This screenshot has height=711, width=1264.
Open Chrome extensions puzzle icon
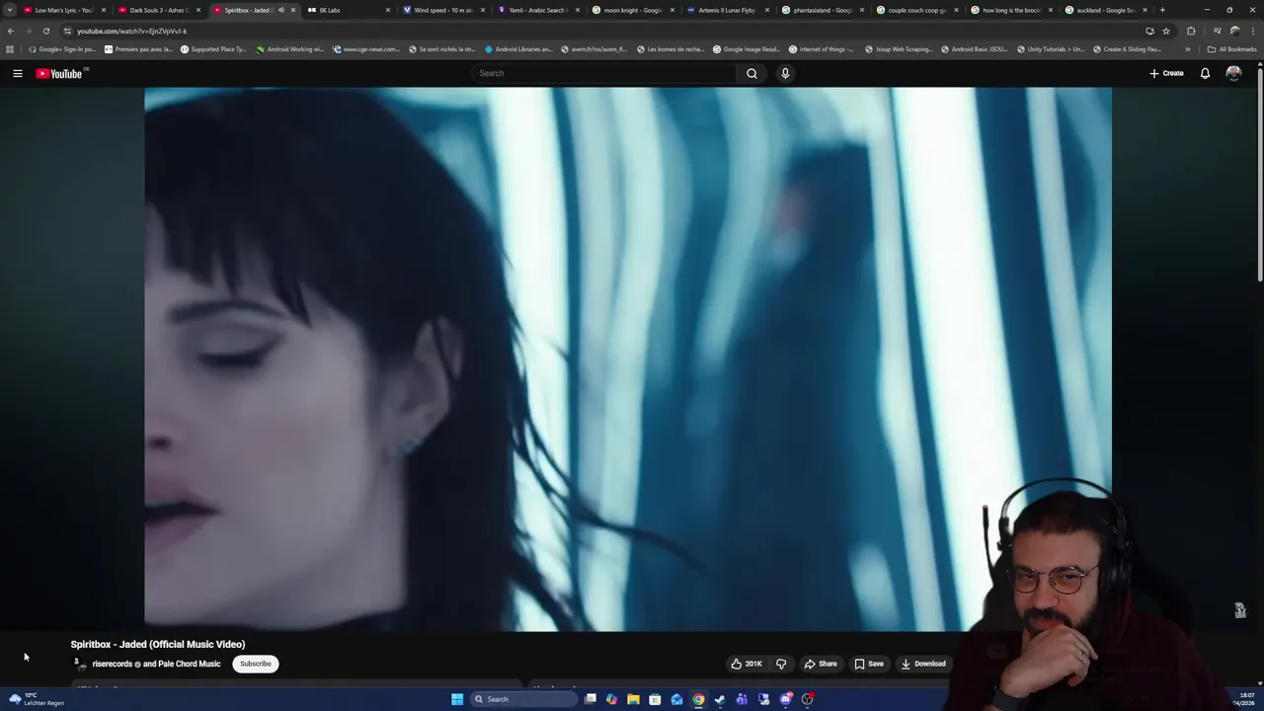click(x=1191, y=31)
